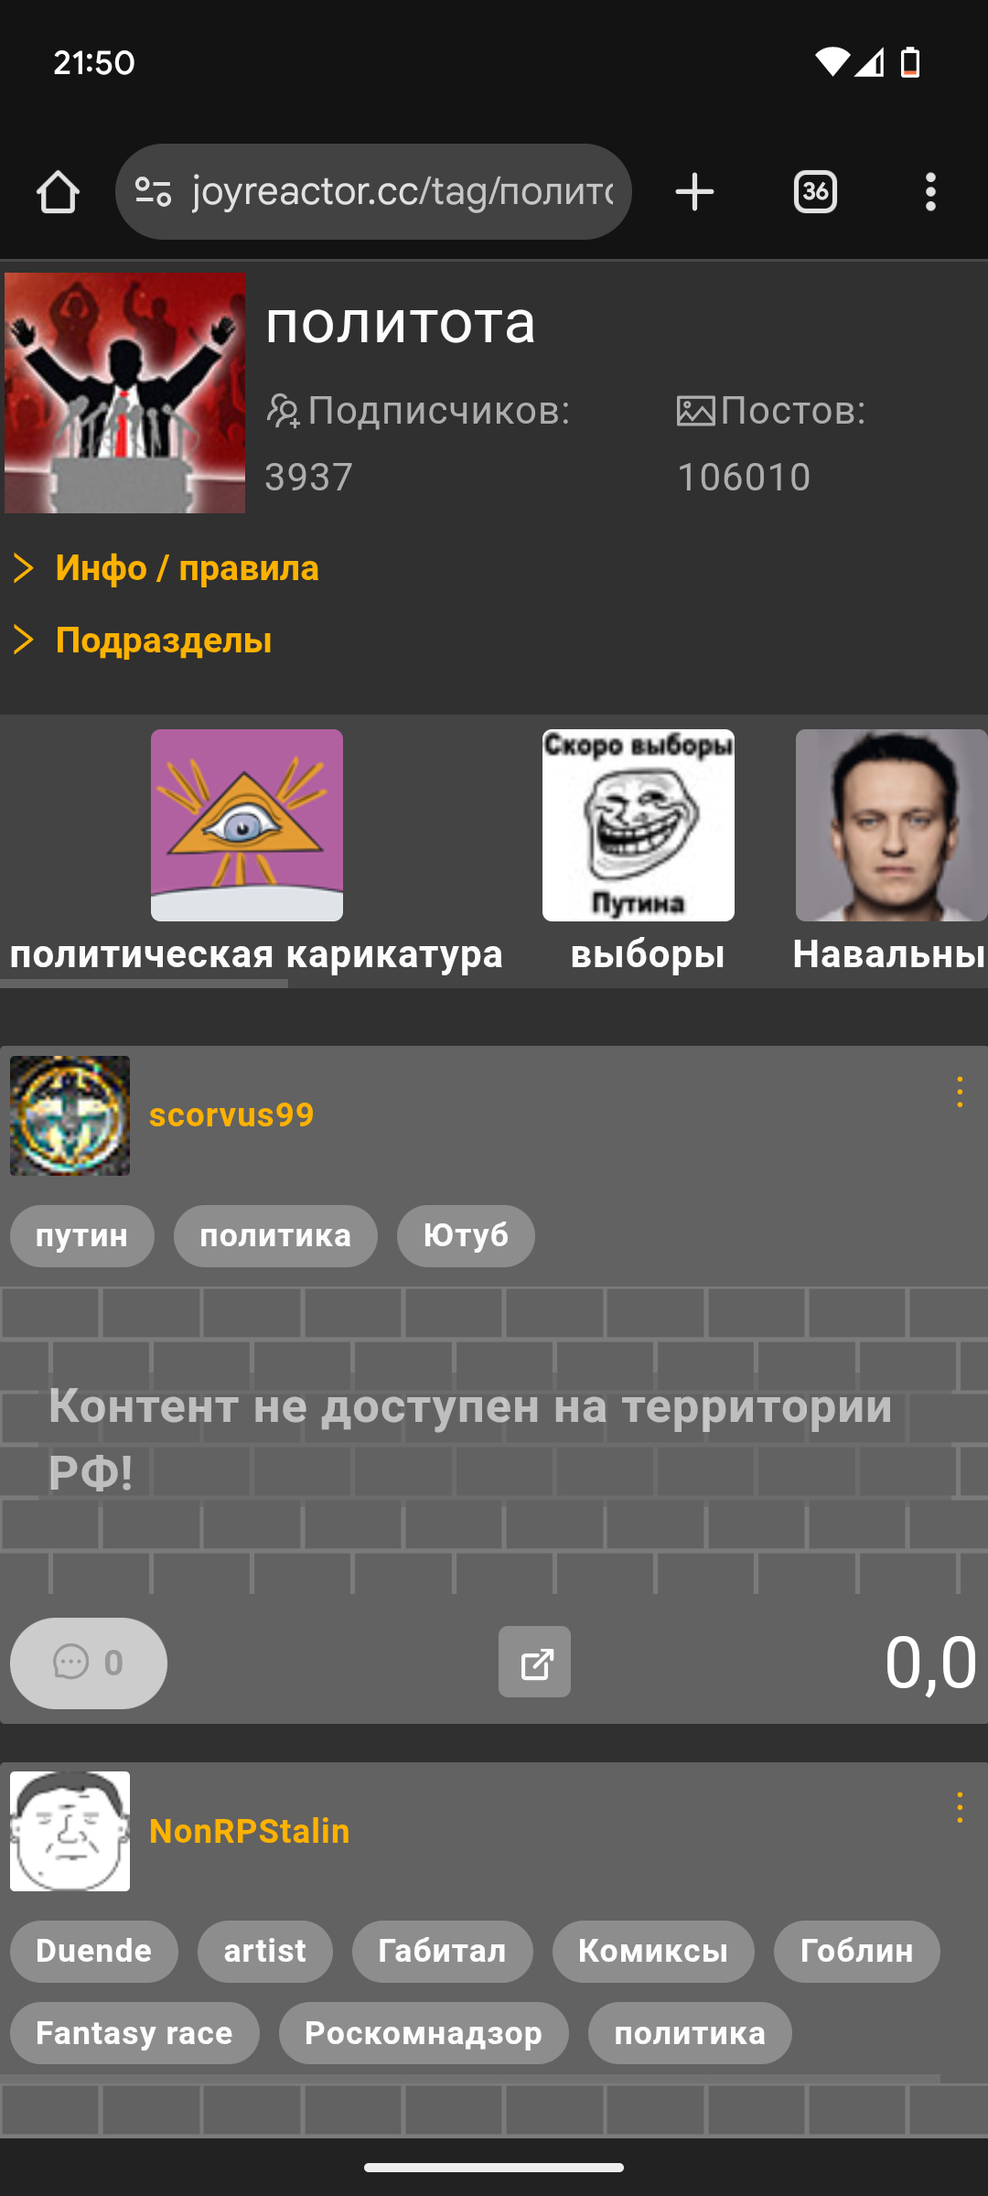988x2196 pixels.
Task: Open the options menu on NonRPStalin's post
Action: [x=960, y=1807]
